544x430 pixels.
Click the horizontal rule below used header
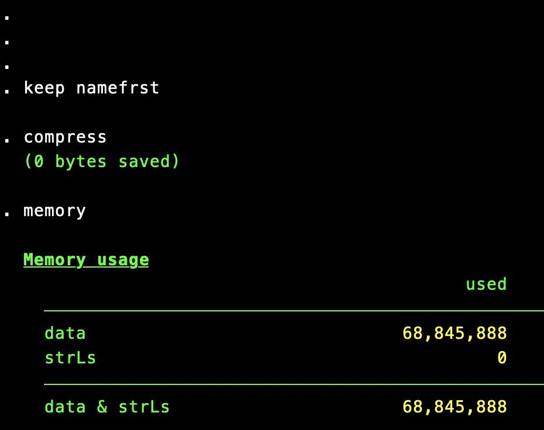[x=292, y=311]
